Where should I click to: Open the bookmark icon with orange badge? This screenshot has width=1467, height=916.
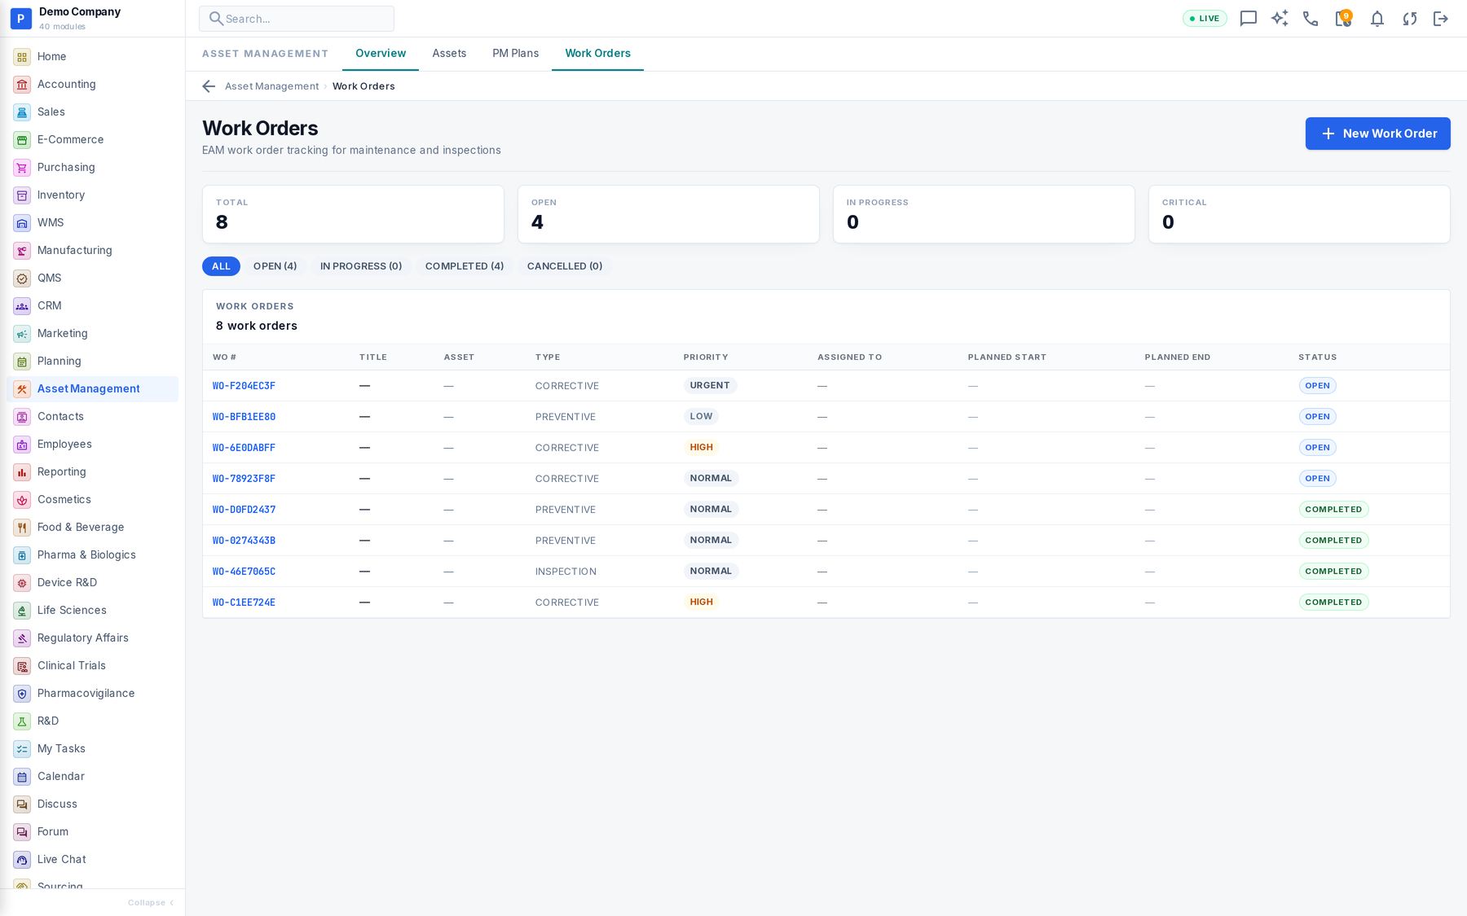coord(1343,18)
